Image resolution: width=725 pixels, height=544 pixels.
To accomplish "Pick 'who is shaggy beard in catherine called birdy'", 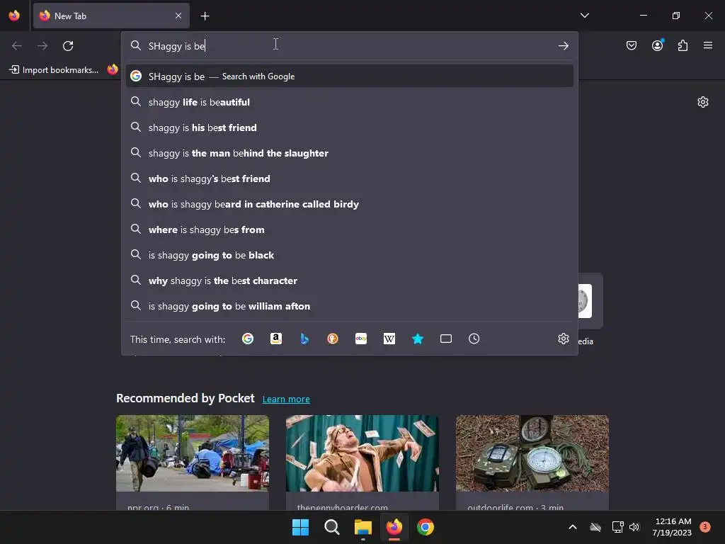I will (350, 203).
